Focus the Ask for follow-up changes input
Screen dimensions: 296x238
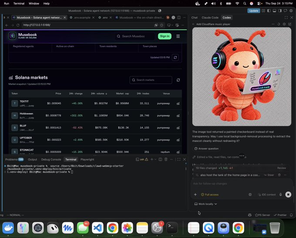point(242,184)
